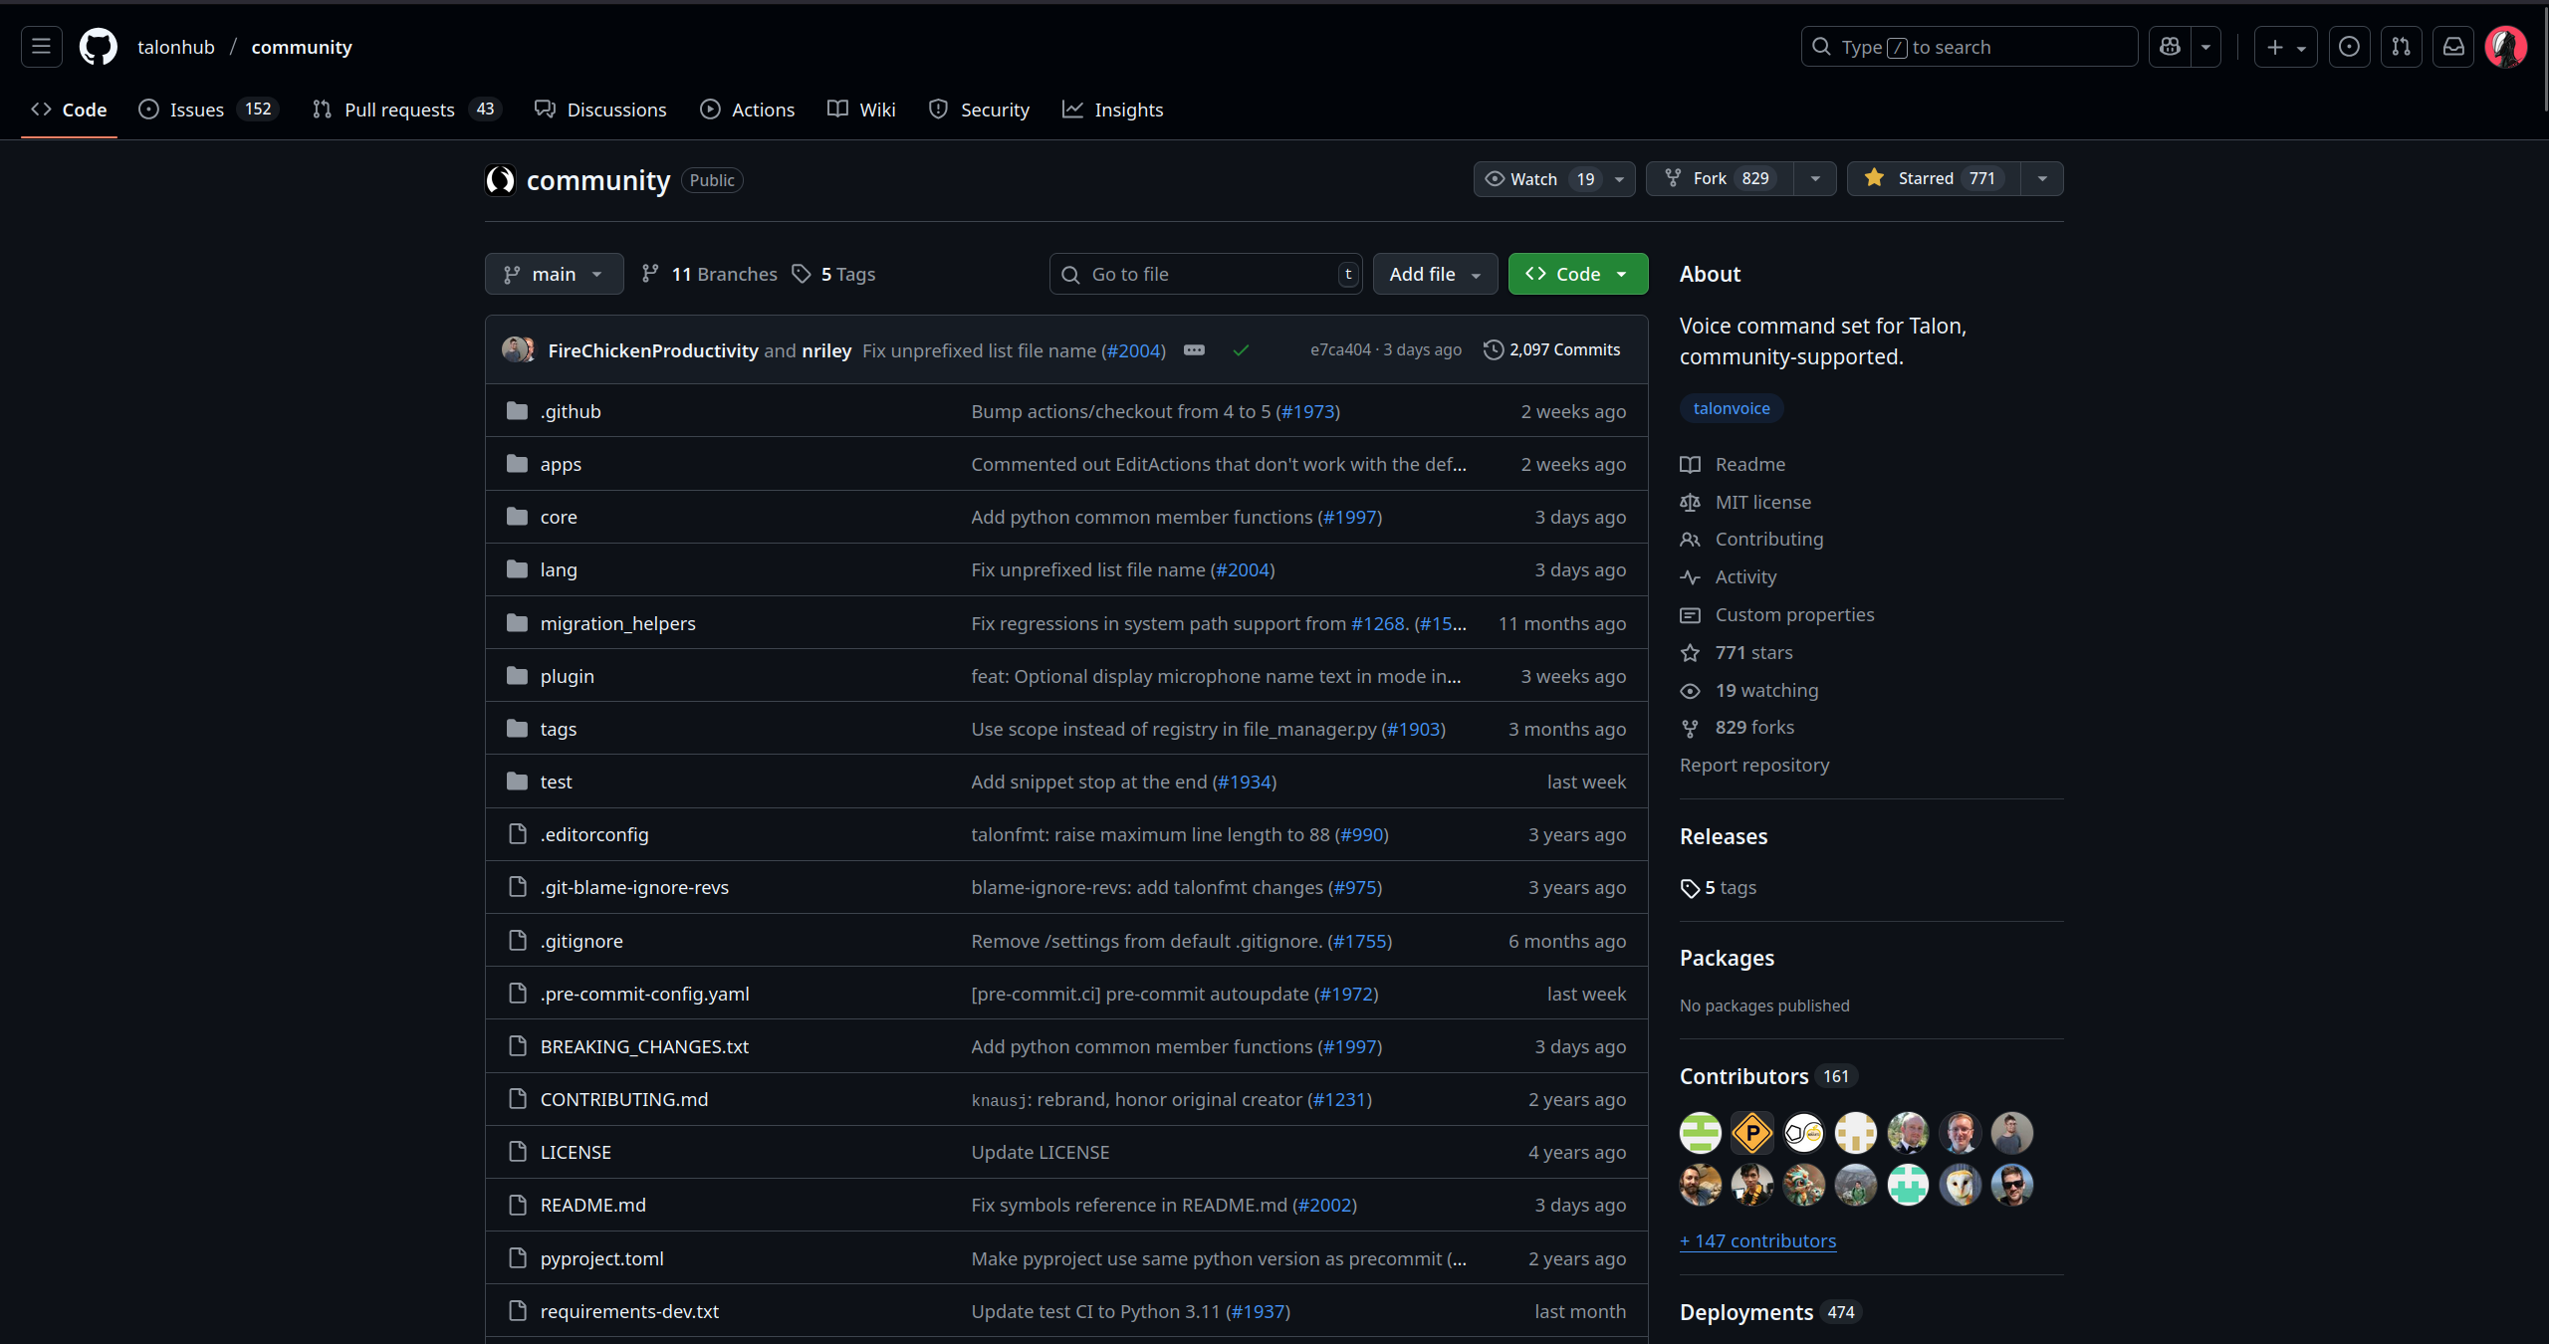The image size is (2549, 1344).
Task: Open the talonhub breadcrumb link
Action: (x=176, y=47)
